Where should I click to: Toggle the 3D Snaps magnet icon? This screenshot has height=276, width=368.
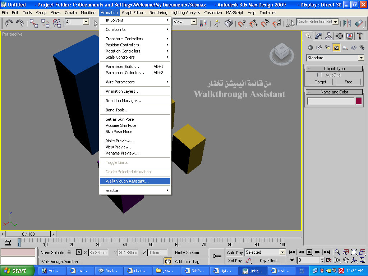coord(241,23)
